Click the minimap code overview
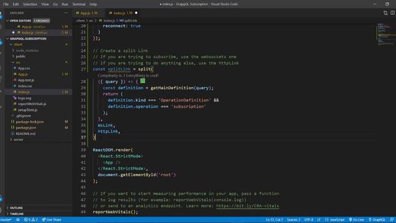The image size is (396, 223). [386, 34]
